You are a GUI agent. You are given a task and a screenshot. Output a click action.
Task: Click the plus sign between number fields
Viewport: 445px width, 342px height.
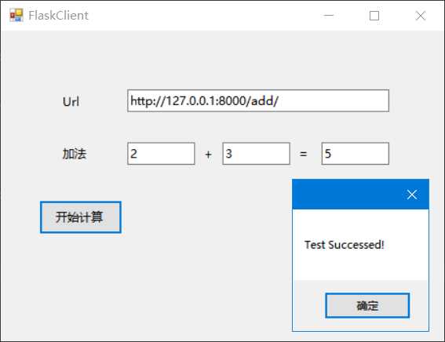[x=208, y=155]
